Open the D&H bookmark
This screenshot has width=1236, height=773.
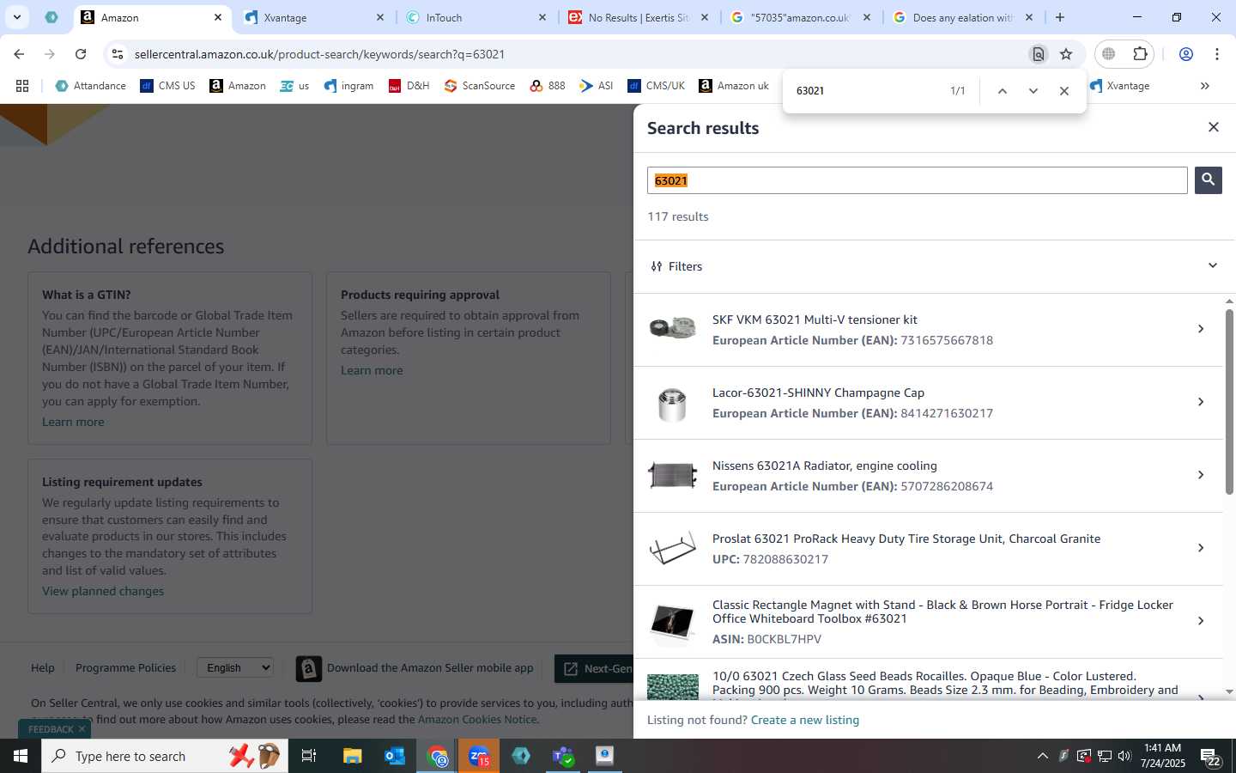(409, 86)
